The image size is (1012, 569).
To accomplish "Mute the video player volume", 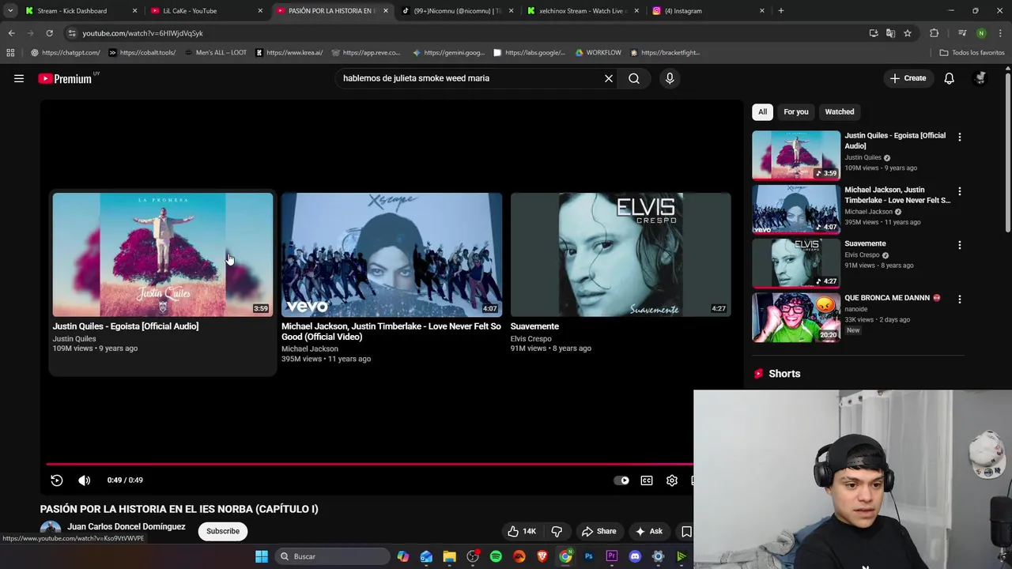I will point(85,480).
